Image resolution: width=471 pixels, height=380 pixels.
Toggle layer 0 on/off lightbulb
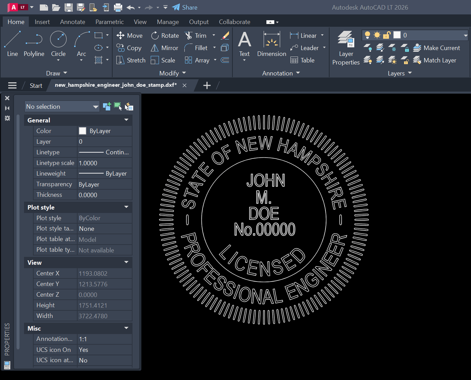[368, 35]
